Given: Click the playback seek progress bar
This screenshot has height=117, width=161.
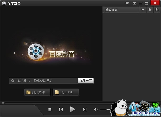Looking at the screenshot, I should [x=53, y=103].
